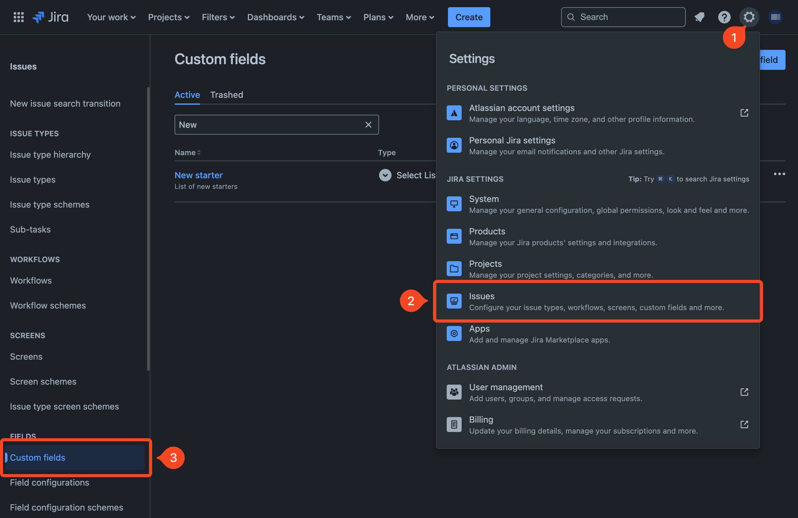
Task: Open Issue types in sidebar
Action: pos(32,180)
